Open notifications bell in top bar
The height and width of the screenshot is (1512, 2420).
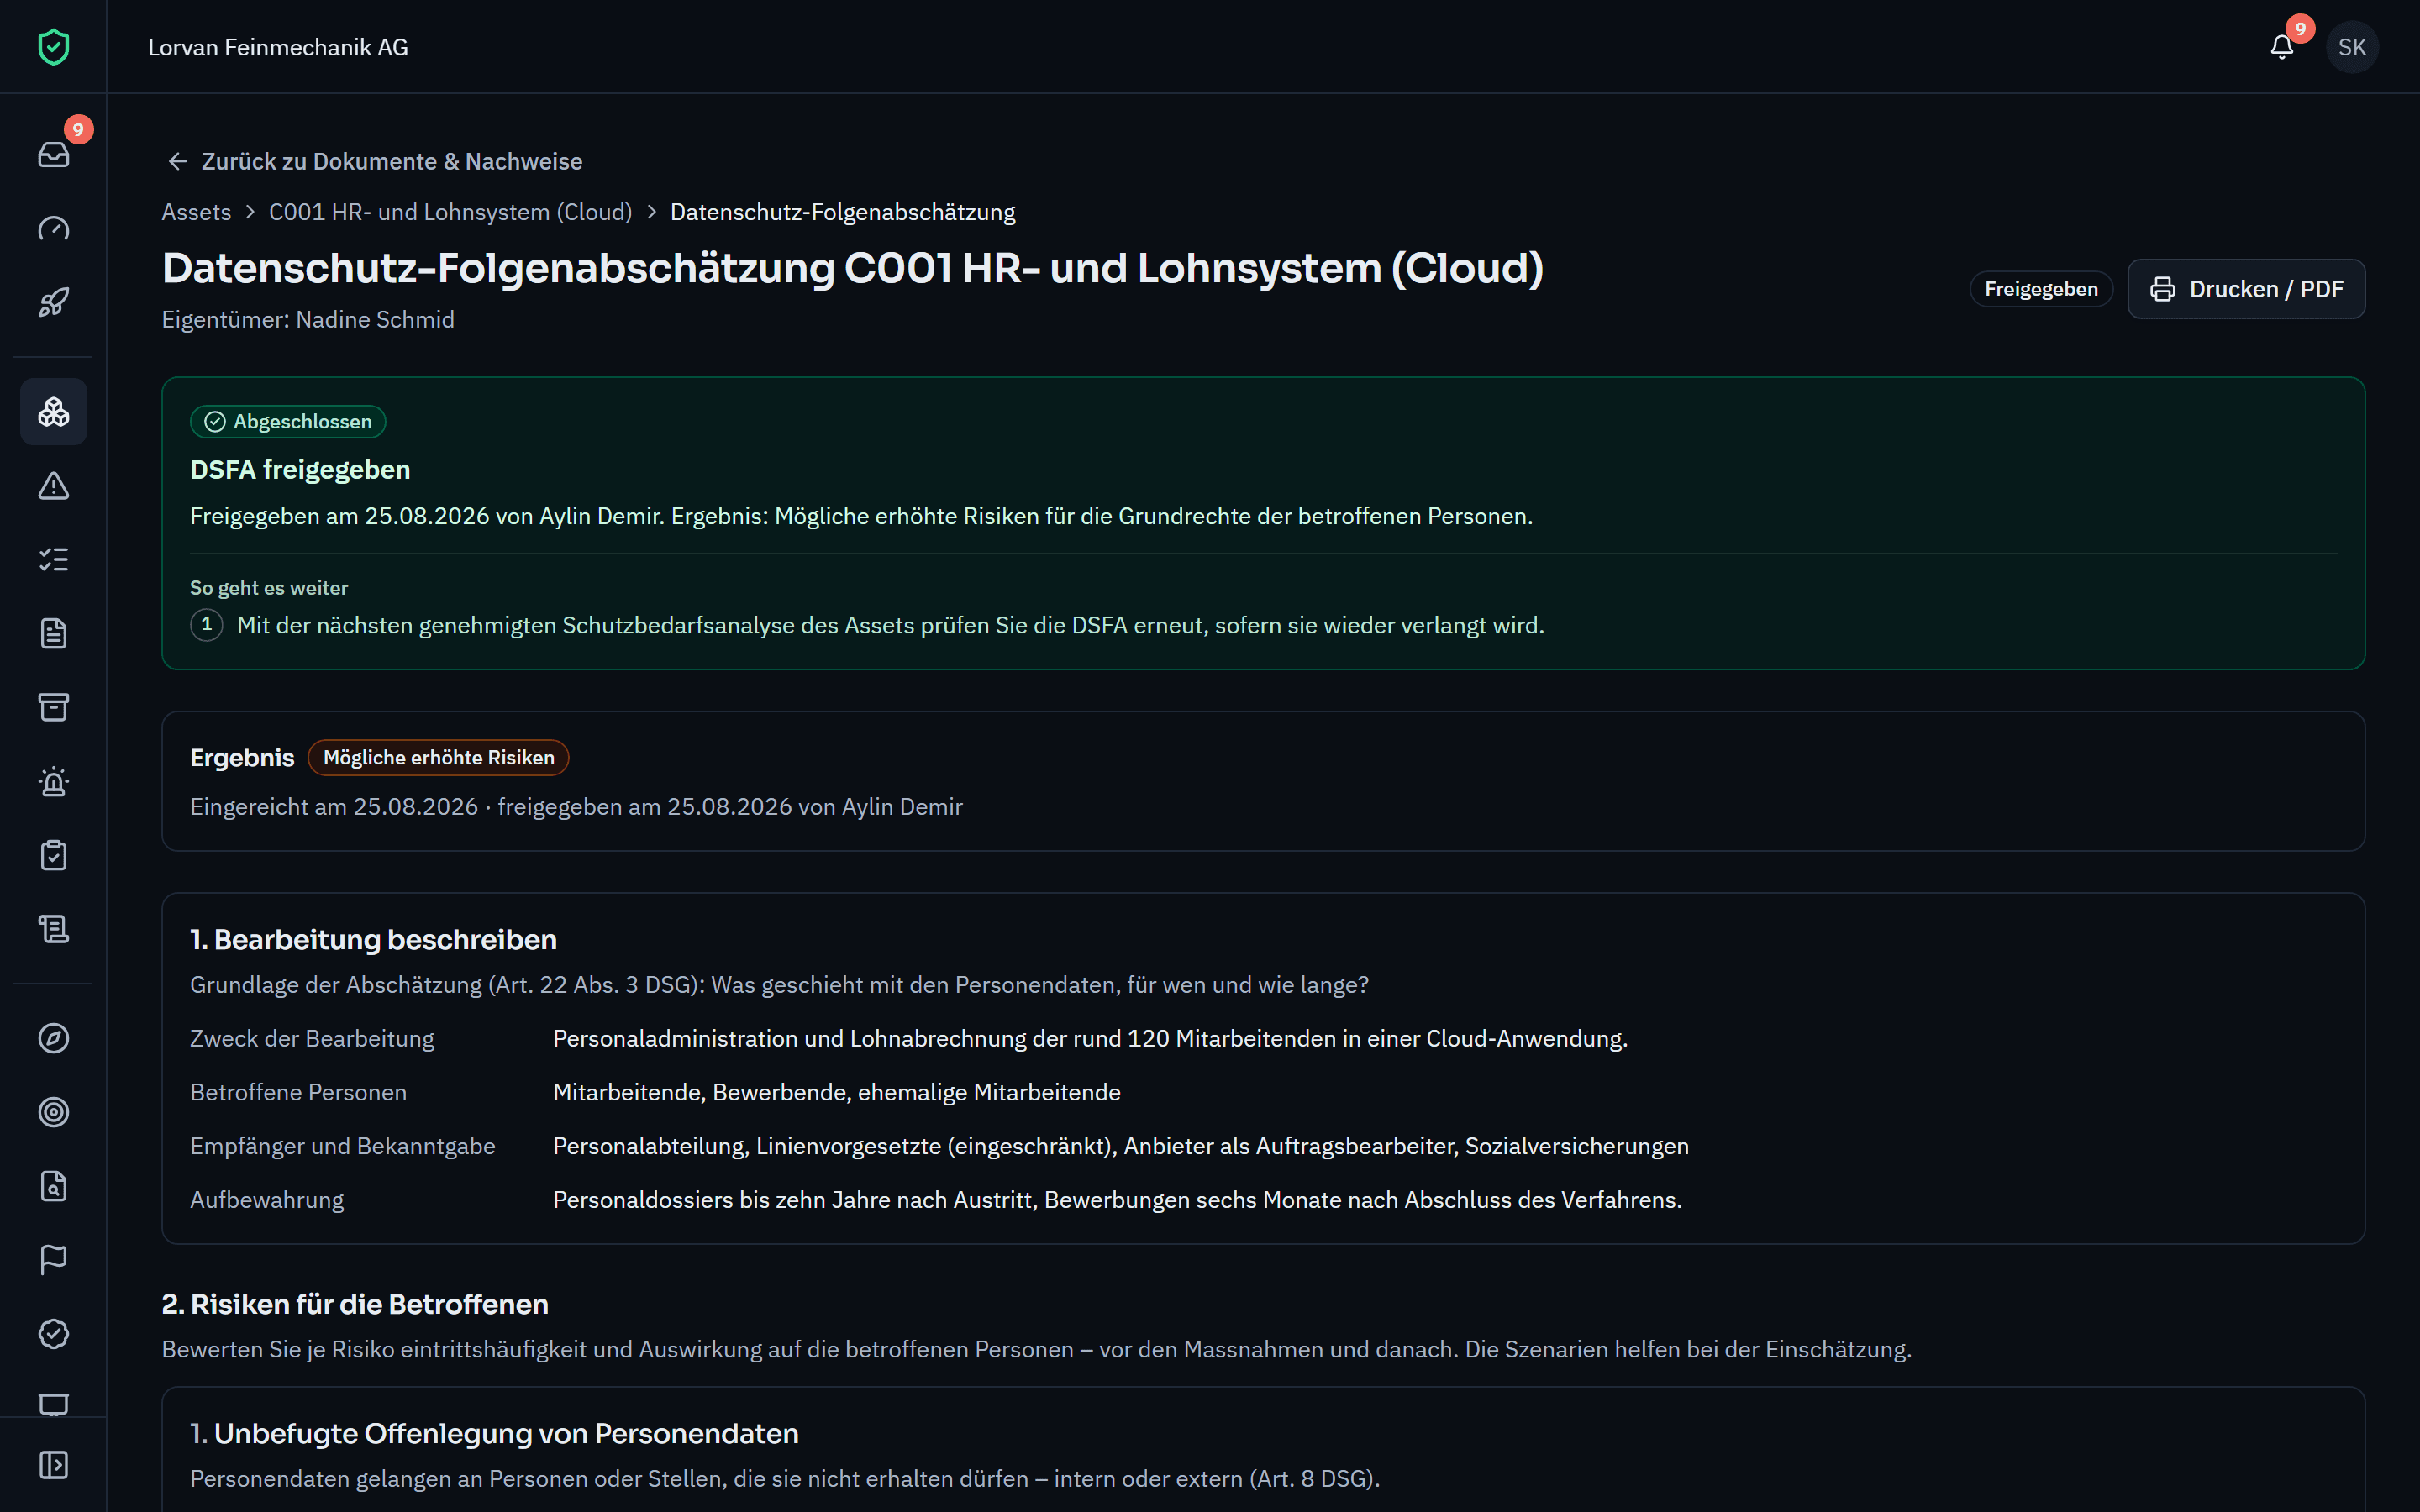[2282, 47]
